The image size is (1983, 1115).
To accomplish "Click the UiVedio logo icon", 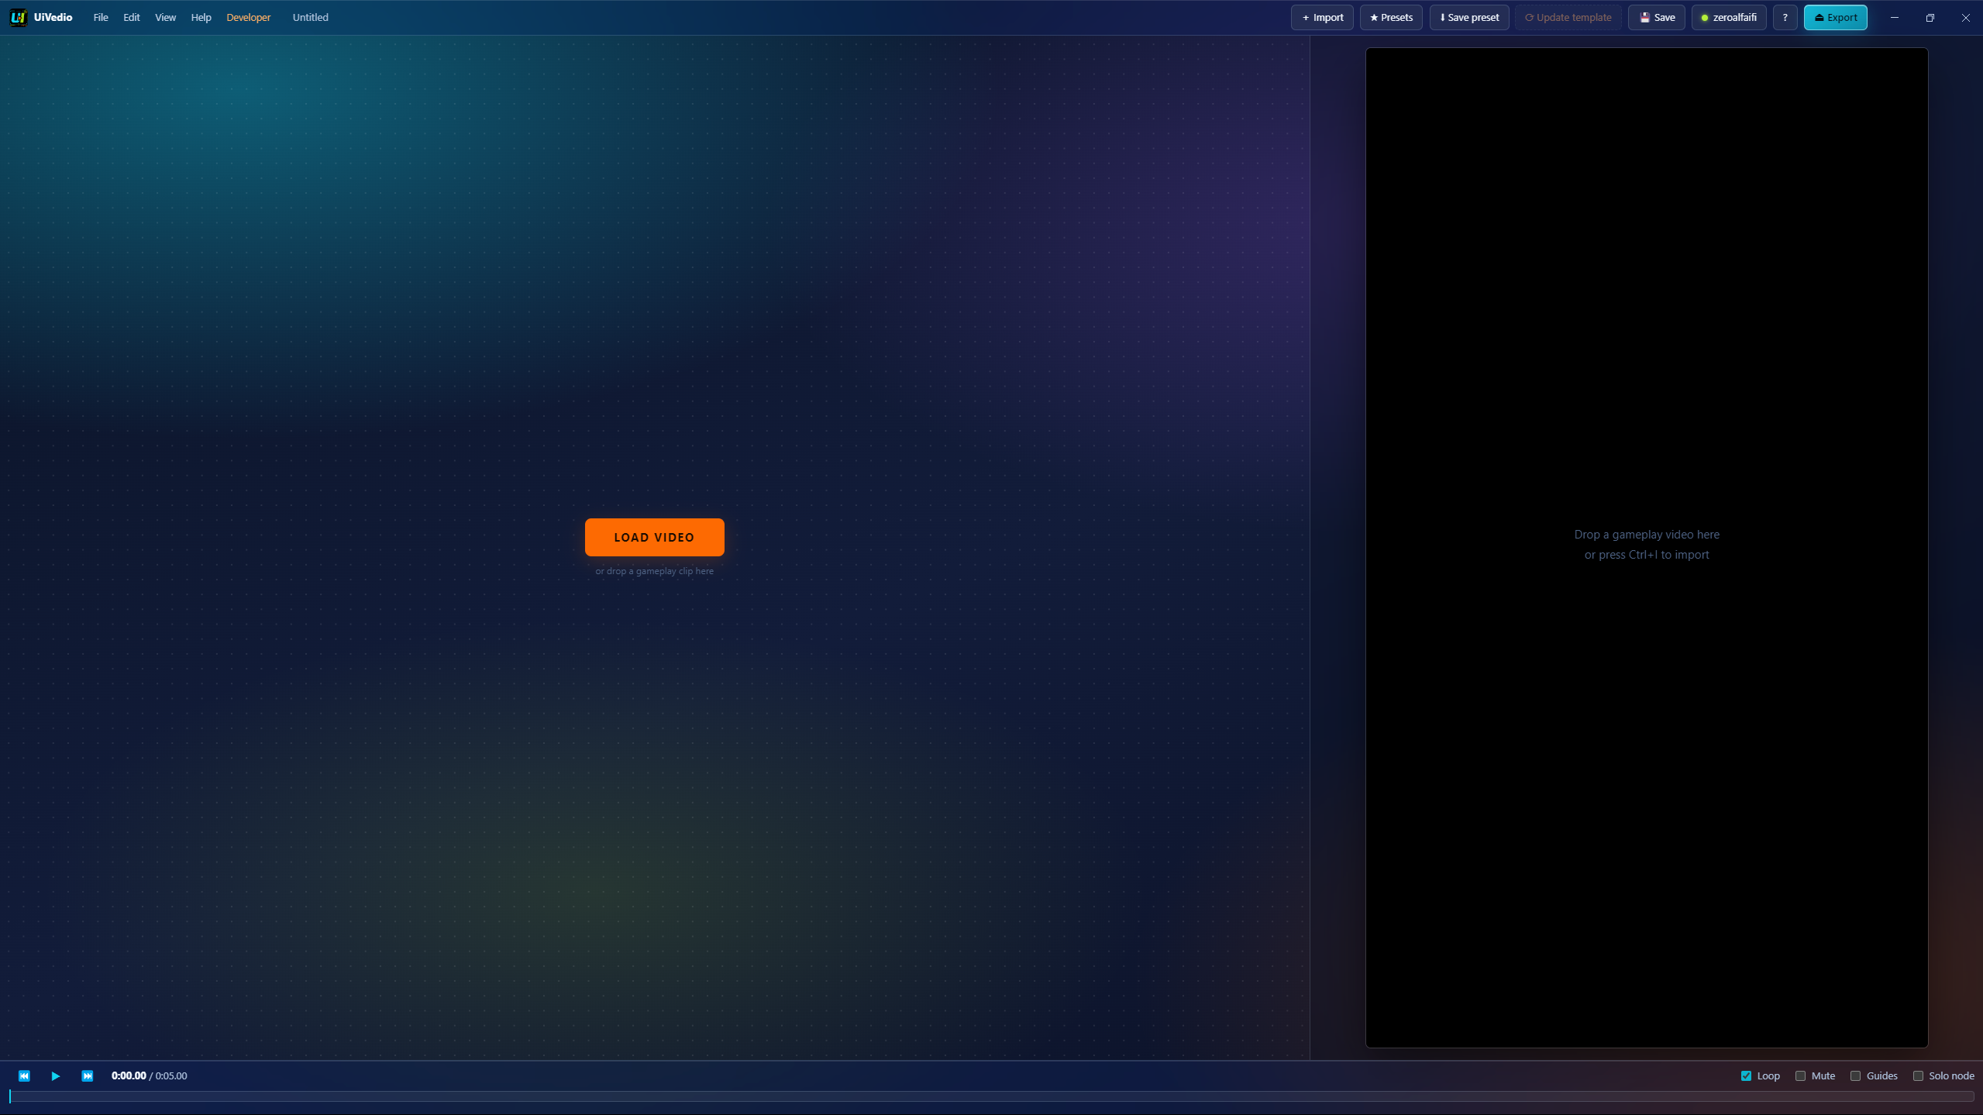I will (x=18, y=17).
